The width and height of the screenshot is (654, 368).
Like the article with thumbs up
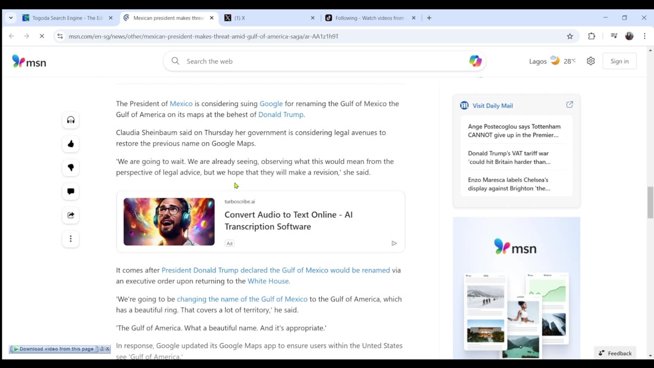[x=71, y=144]
